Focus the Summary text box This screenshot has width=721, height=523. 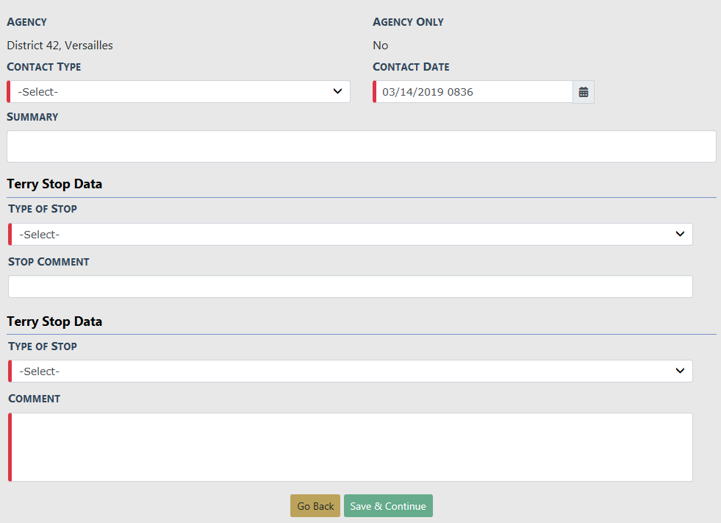[x=361, y=146]
